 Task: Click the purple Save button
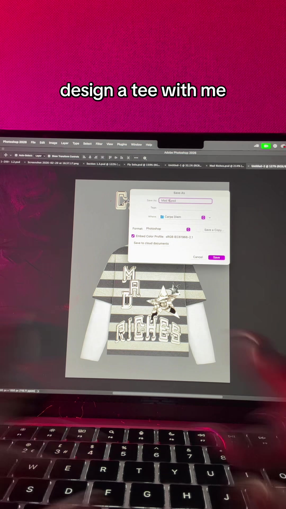pos(216,258)
